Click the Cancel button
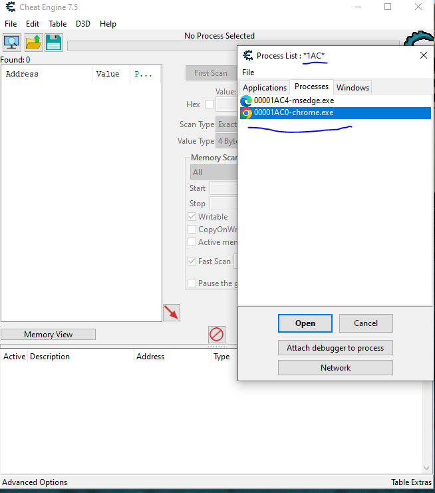This screenshot has height=493, width=435. tap(366, 323)
